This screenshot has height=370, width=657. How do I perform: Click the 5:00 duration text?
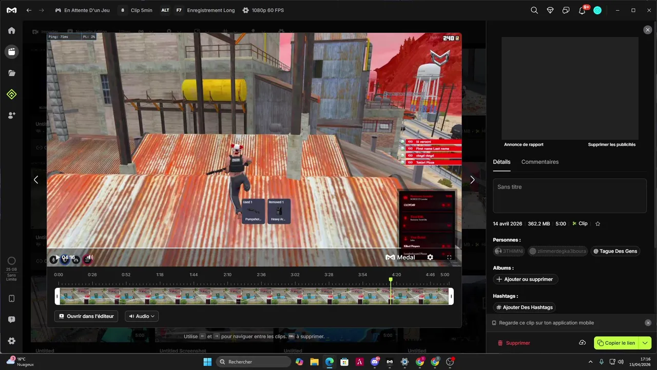click(561, 224)
